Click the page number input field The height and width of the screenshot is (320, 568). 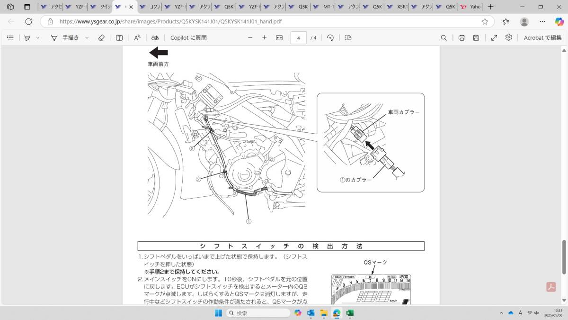pos(298,37)
